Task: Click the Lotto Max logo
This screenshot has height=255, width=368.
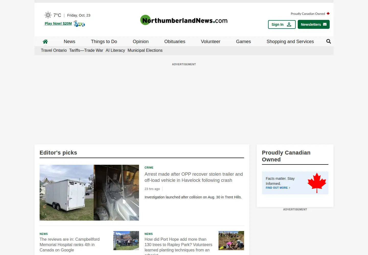Action: coord(79,24)
